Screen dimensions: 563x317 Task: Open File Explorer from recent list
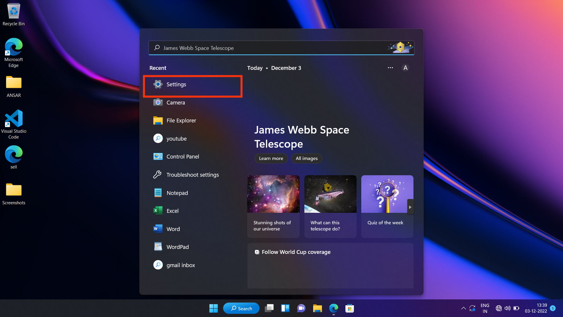(193, 121)
